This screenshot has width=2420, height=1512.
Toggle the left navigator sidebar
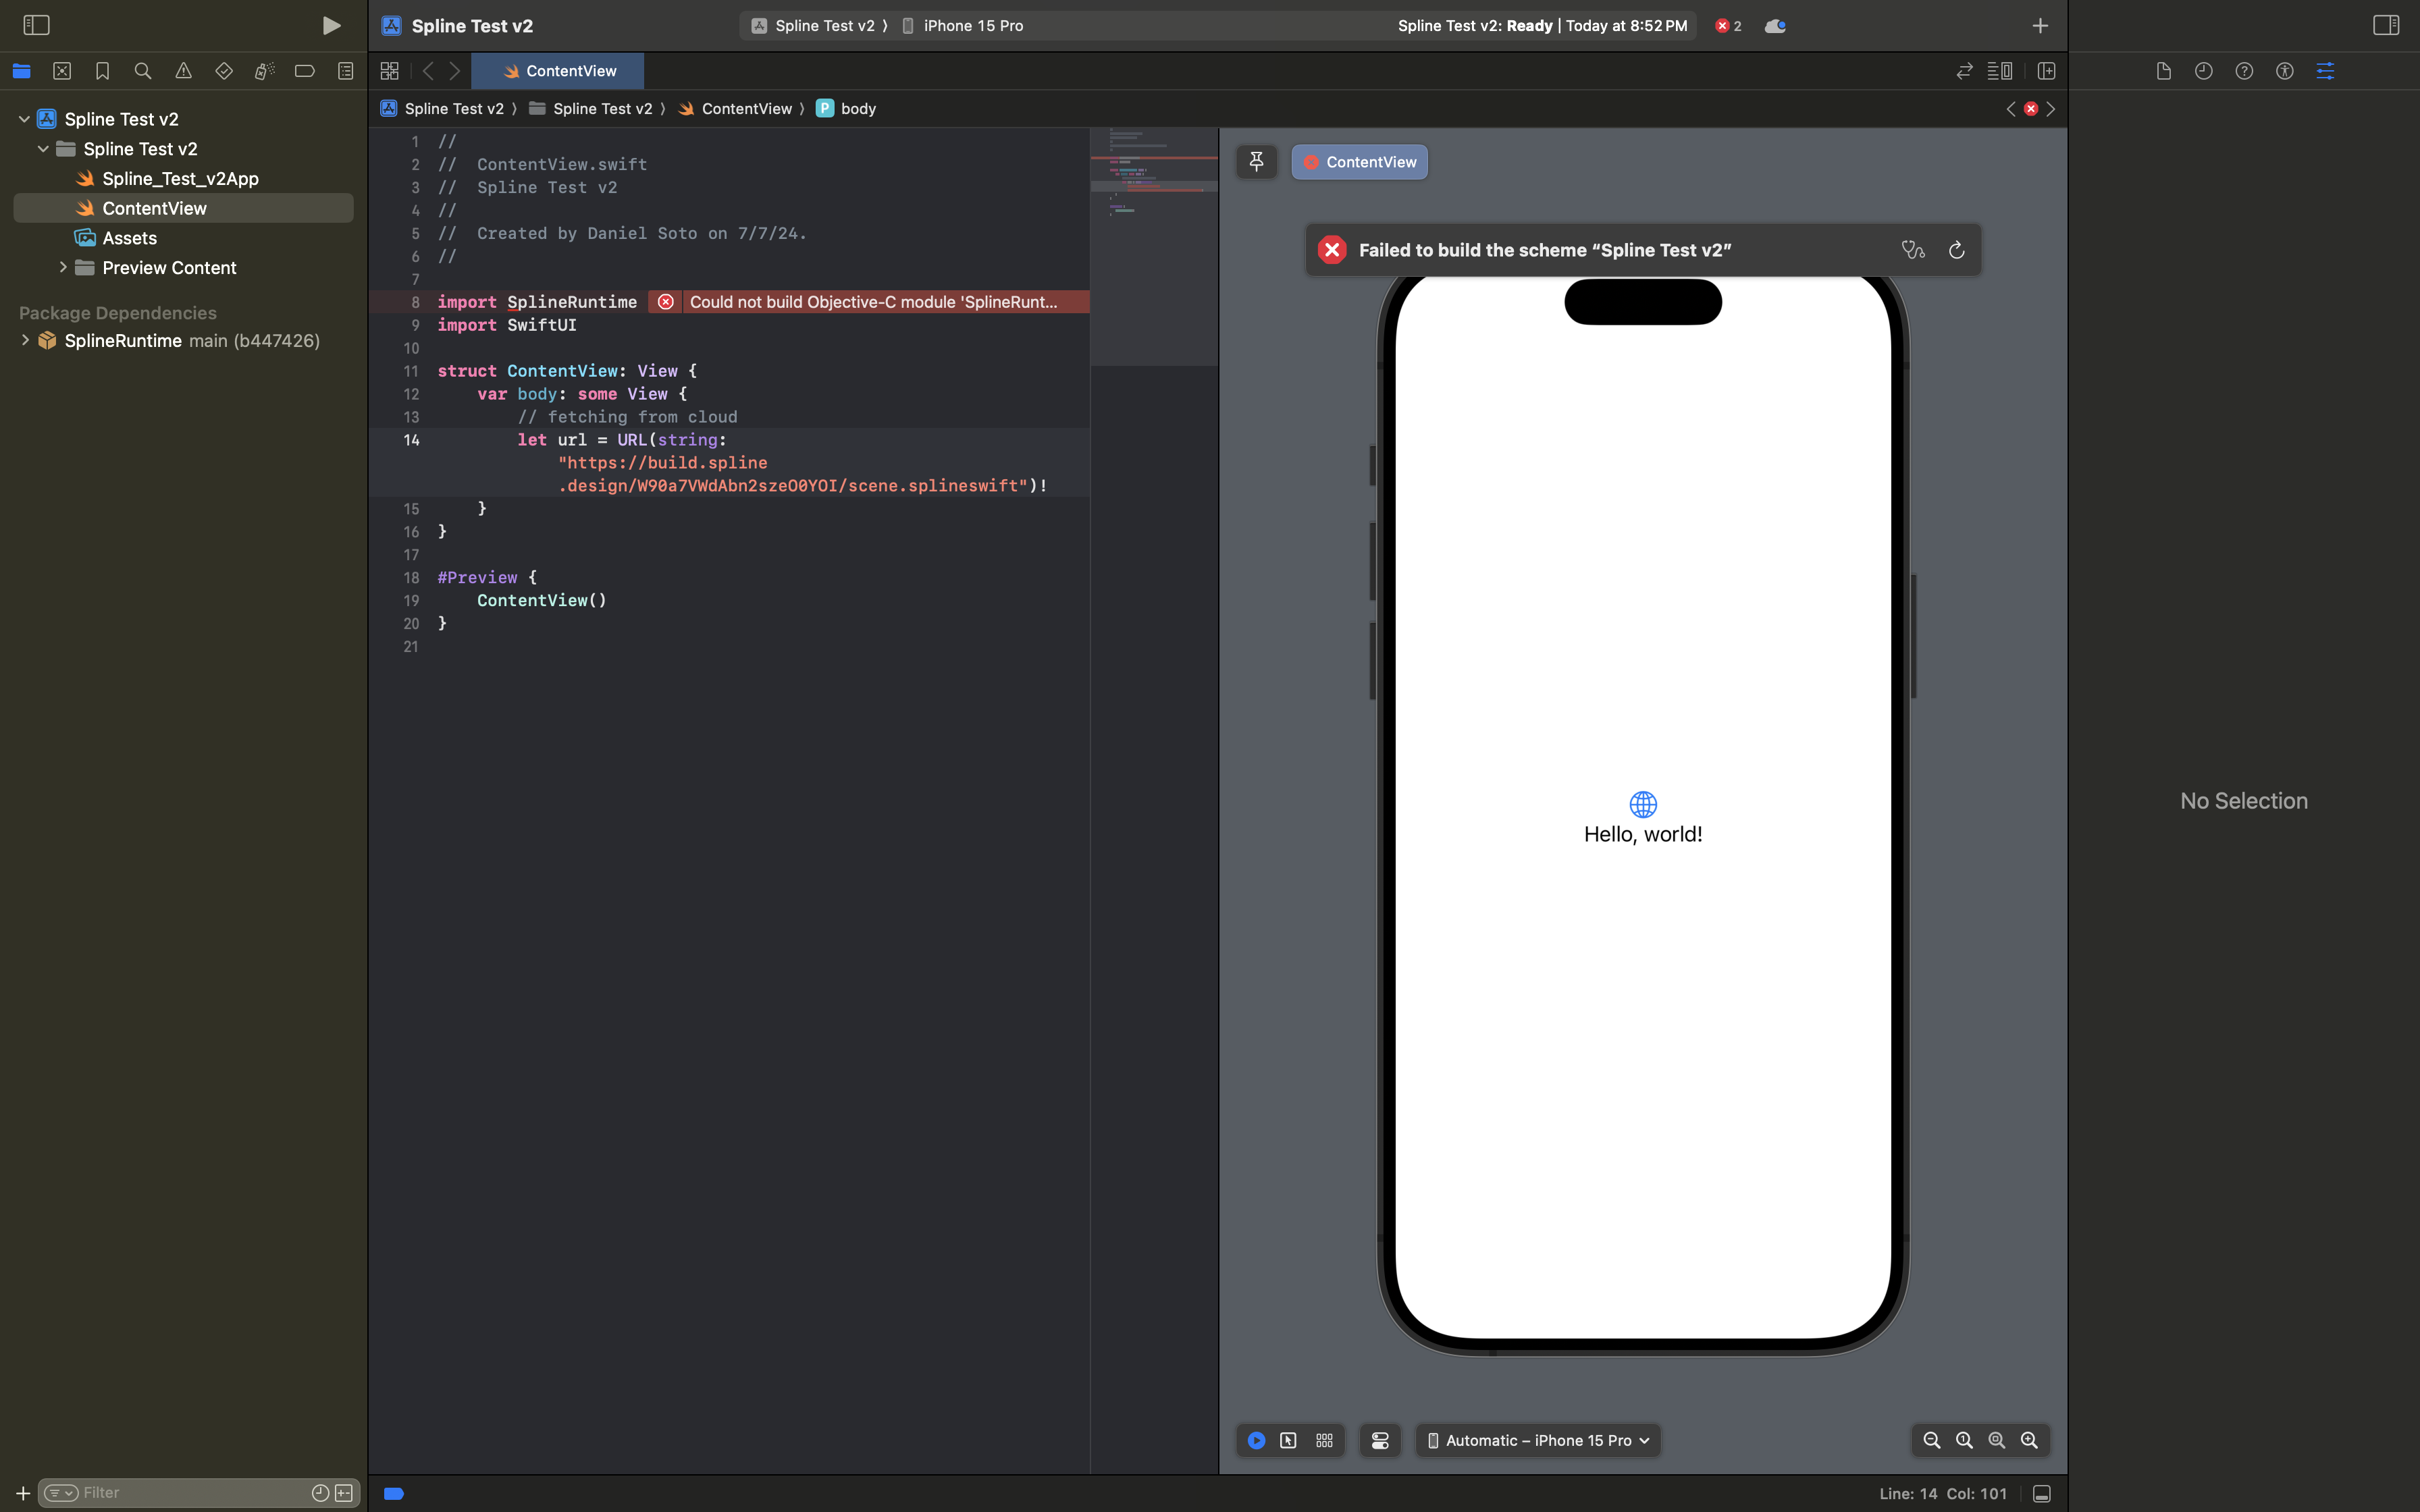[36, 25]
